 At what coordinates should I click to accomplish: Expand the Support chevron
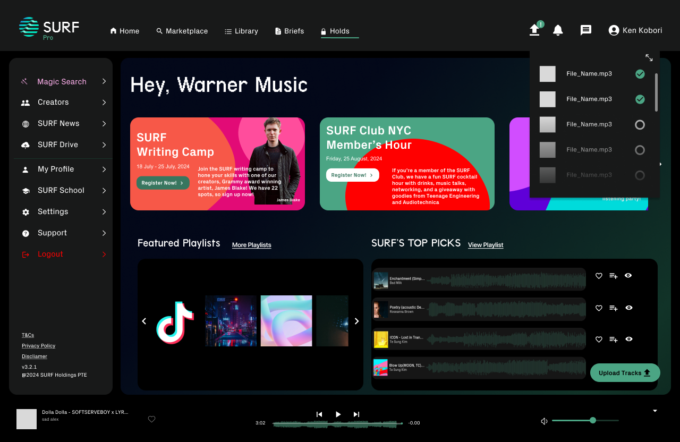point(104,233)
